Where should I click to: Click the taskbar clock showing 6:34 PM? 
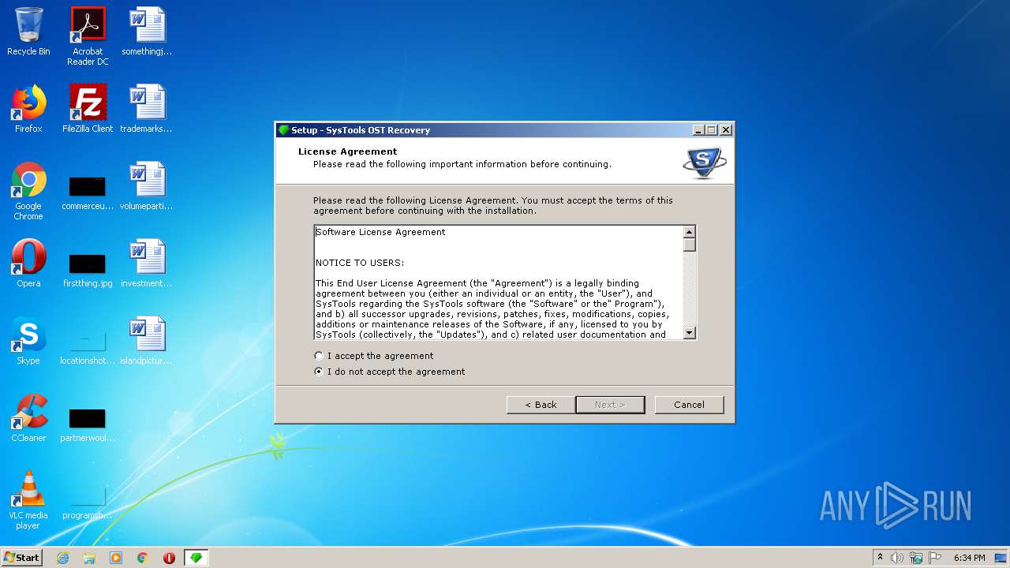(969, 558)
